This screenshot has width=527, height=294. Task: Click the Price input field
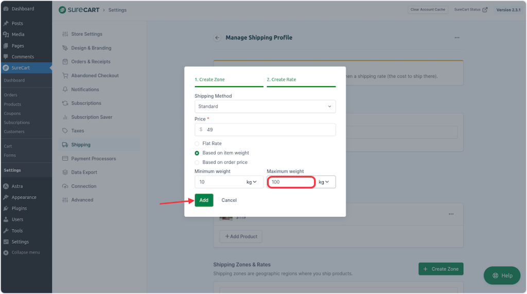tap(268, 130)
